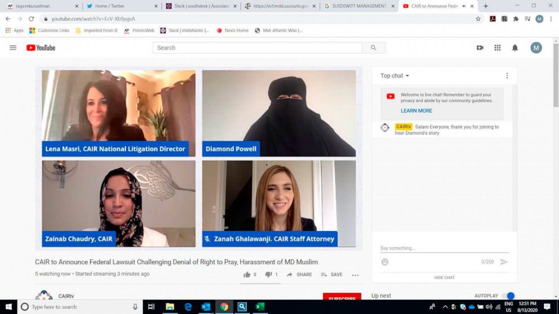Open the notifications bell
559x314 pixels.
514,48
